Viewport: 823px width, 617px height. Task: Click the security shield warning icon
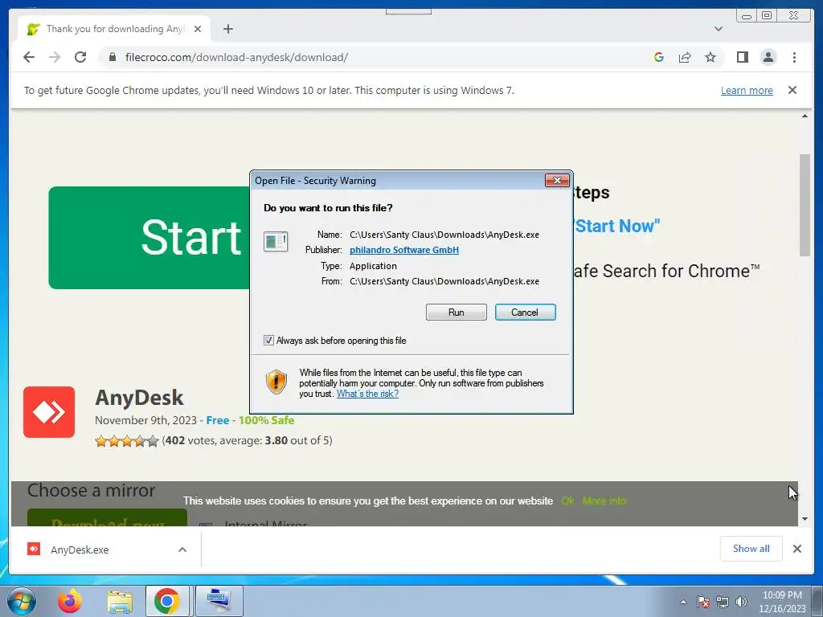[x=276, y=382]
